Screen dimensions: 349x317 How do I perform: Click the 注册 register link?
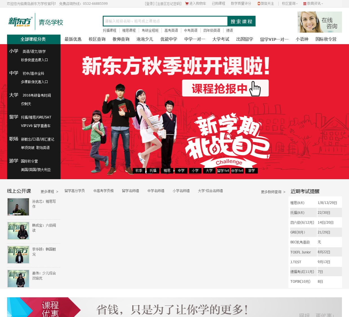(x=160, y=4)
